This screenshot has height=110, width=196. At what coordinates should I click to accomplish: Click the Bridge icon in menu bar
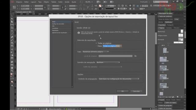point(81,2)
